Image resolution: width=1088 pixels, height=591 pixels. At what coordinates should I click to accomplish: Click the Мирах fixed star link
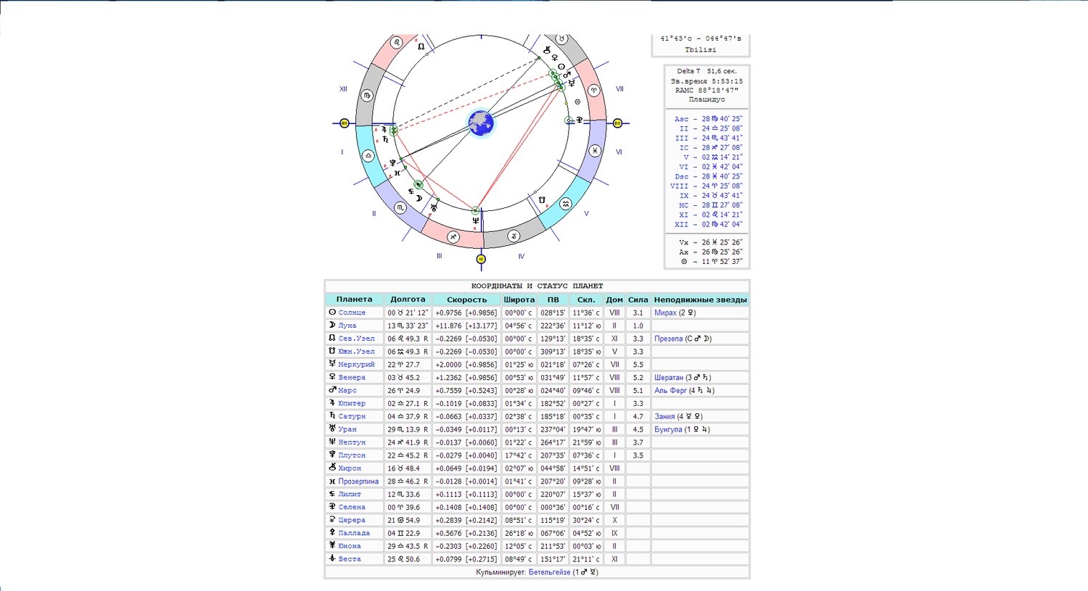pyautogui.click(x=665, y=313)
